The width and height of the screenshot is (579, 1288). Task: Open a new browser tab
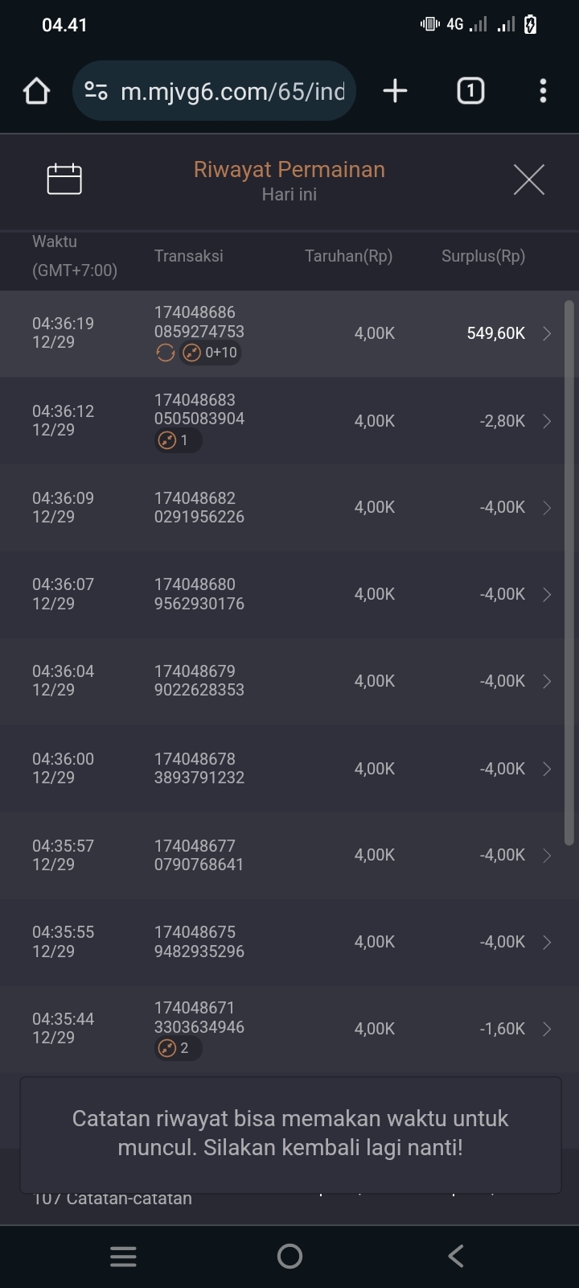pos(395,91)
